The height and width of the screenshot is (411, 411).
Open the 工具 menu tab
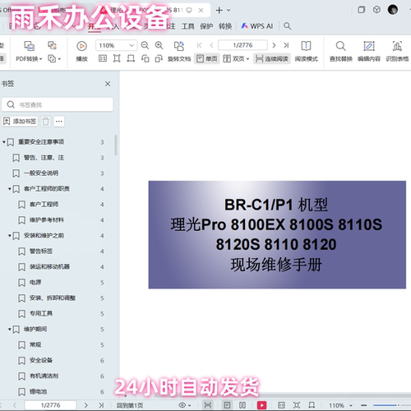pyautogui.click(x=187, y=26)
